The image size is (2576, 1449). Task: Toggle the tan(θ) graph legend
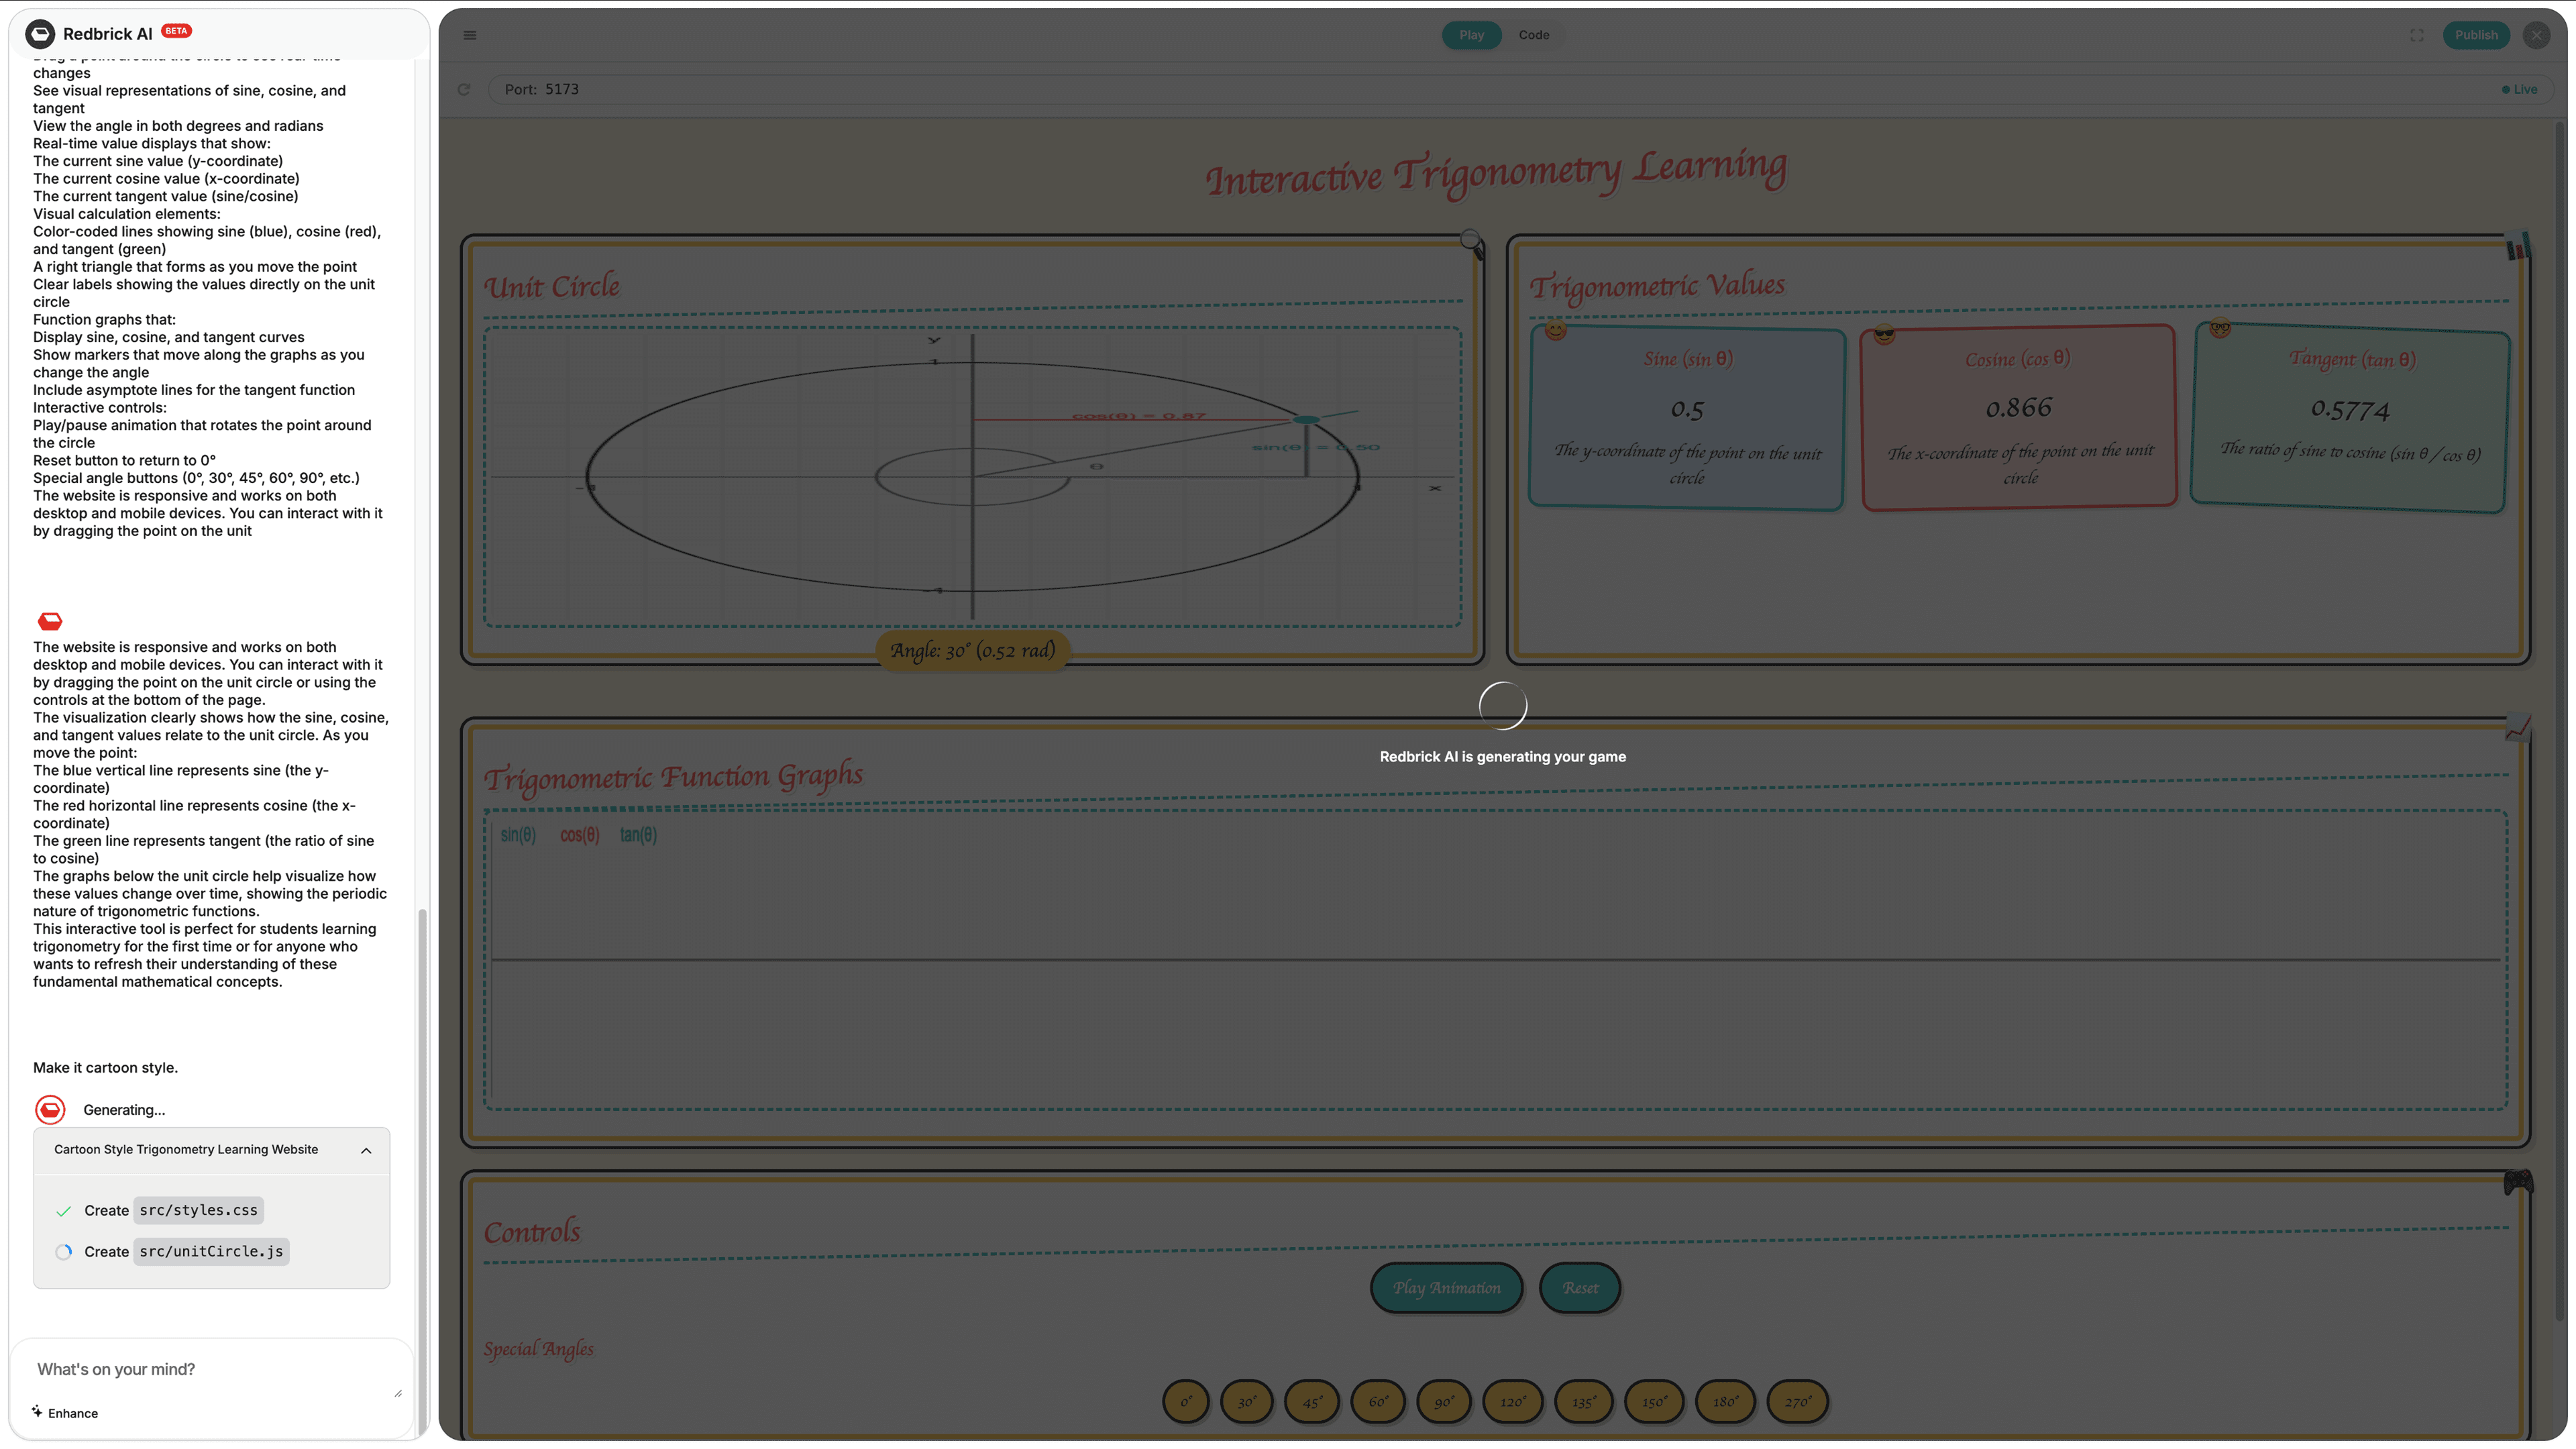[638, 835]
